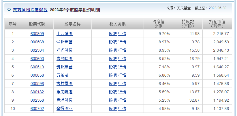Viewport: 237px width, 116px height.
Task: Select the 2,216.77 market value cell
Action: 217,34
